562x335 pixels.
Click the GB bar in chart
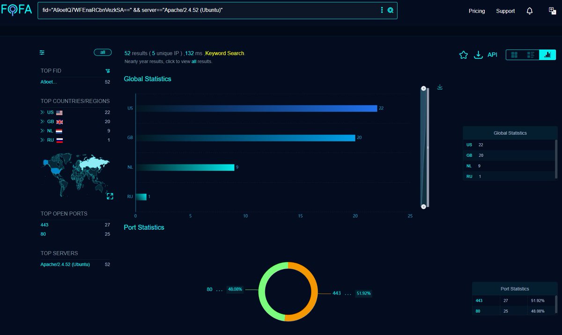pyautogui.click(x=245, y=138)
